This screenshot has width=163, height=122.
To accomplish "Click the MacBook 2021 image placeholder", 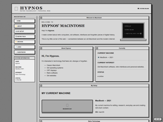I will point(67,106).
